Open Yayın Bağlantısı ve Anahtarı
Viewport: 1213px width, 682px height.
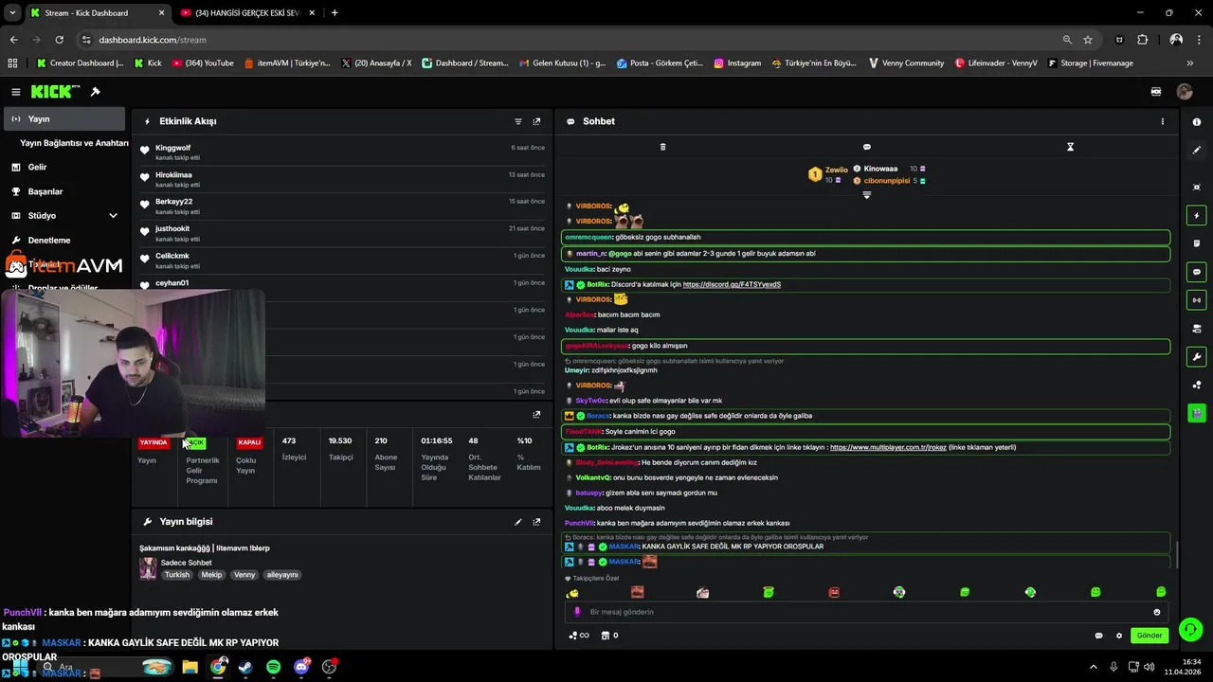tap(74, 143)
